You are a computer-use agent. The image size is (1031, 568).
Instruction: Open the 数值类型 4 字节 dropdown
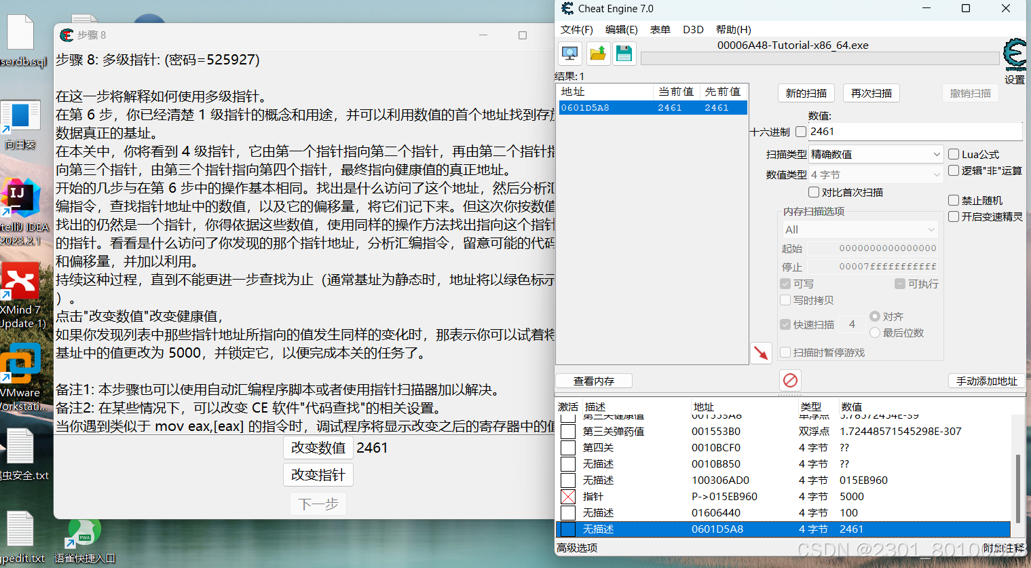876,174
